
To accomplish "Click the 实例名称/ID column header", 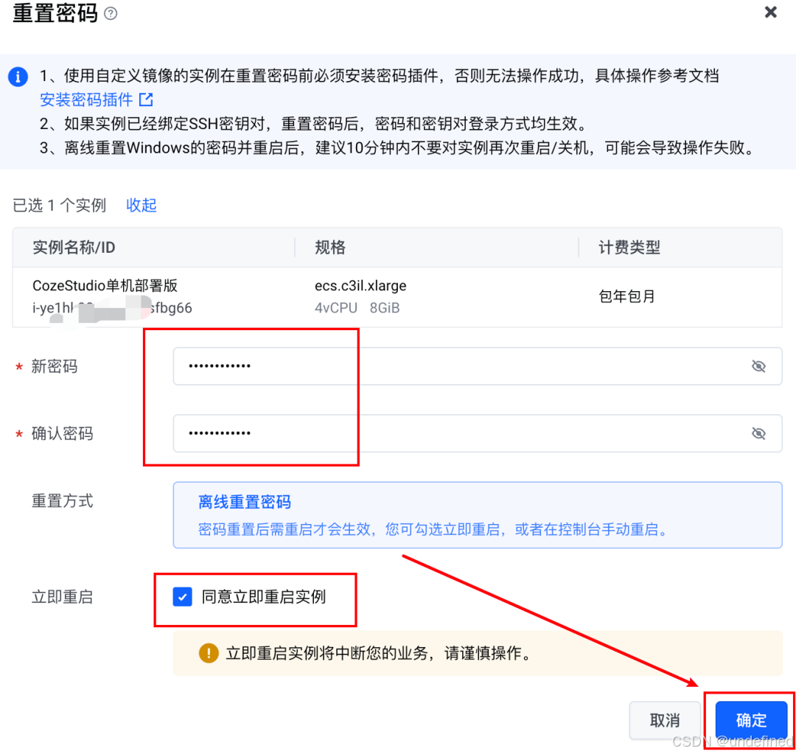I will pyautogui.click(x=74, y=247).
